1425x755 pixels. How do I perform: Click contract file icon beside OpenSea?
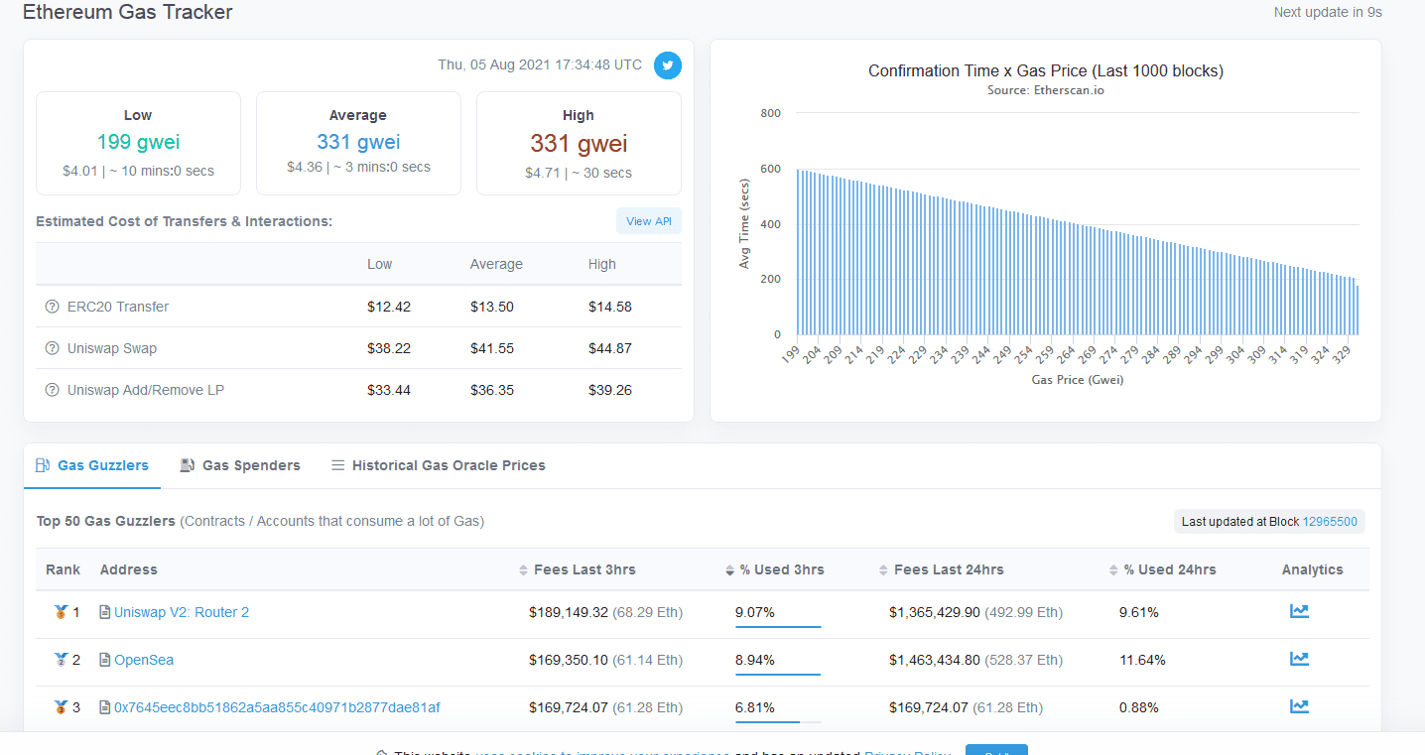click(x=105, y=660)
